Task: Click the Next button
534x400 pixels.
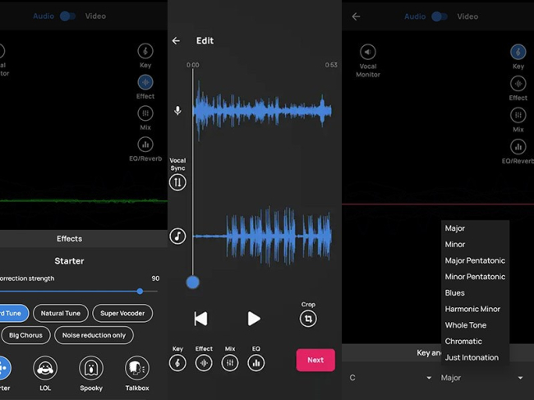Action: [315, 360]
